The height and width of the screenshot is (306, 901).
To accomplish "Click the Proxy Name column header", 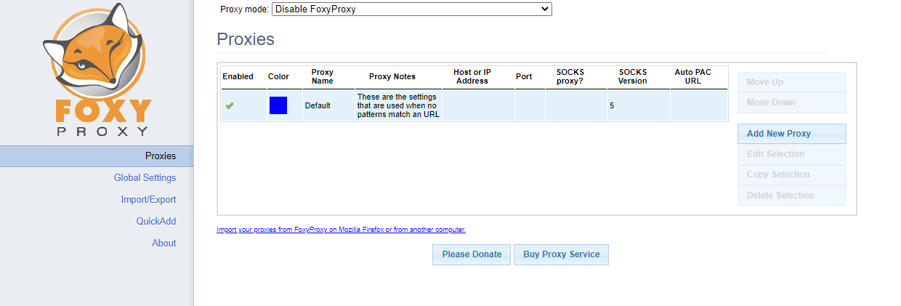I will coord(322,76).
